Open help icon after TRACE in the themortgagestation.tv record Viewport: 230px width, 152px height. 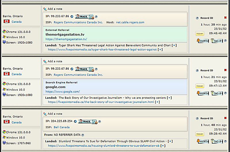click(x=96, y=17)
